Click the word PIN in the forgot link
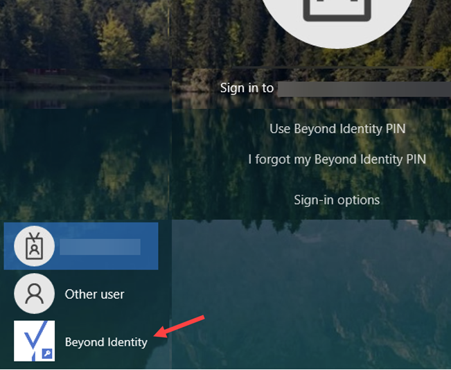 click(x=415, y=159)
